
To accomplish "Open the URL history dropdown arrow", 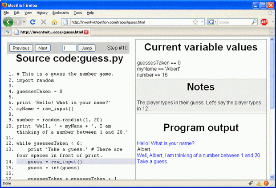I will pos(202,22).
